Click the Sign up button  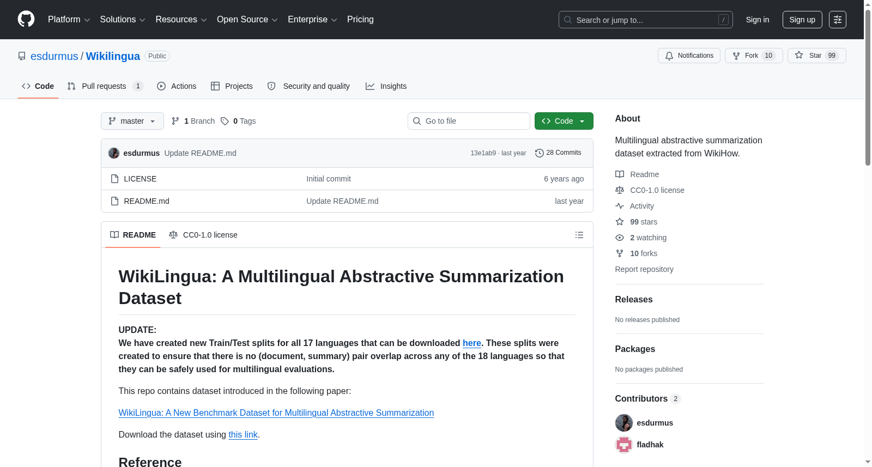pos(802,20)
